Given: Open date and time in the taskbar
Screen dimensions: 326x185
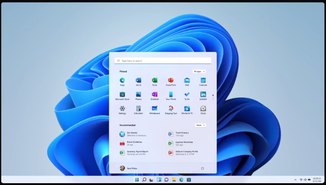Looking at the screenshot, I should point(317,180).
